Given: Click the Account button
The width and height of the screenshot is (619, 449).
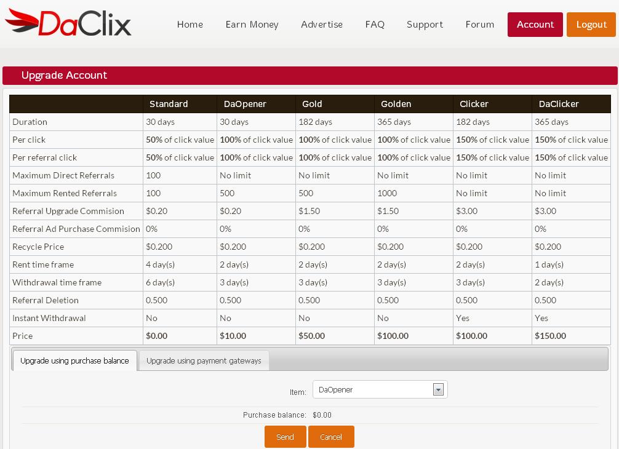Looking at the screenshot, I should [535, 25].
